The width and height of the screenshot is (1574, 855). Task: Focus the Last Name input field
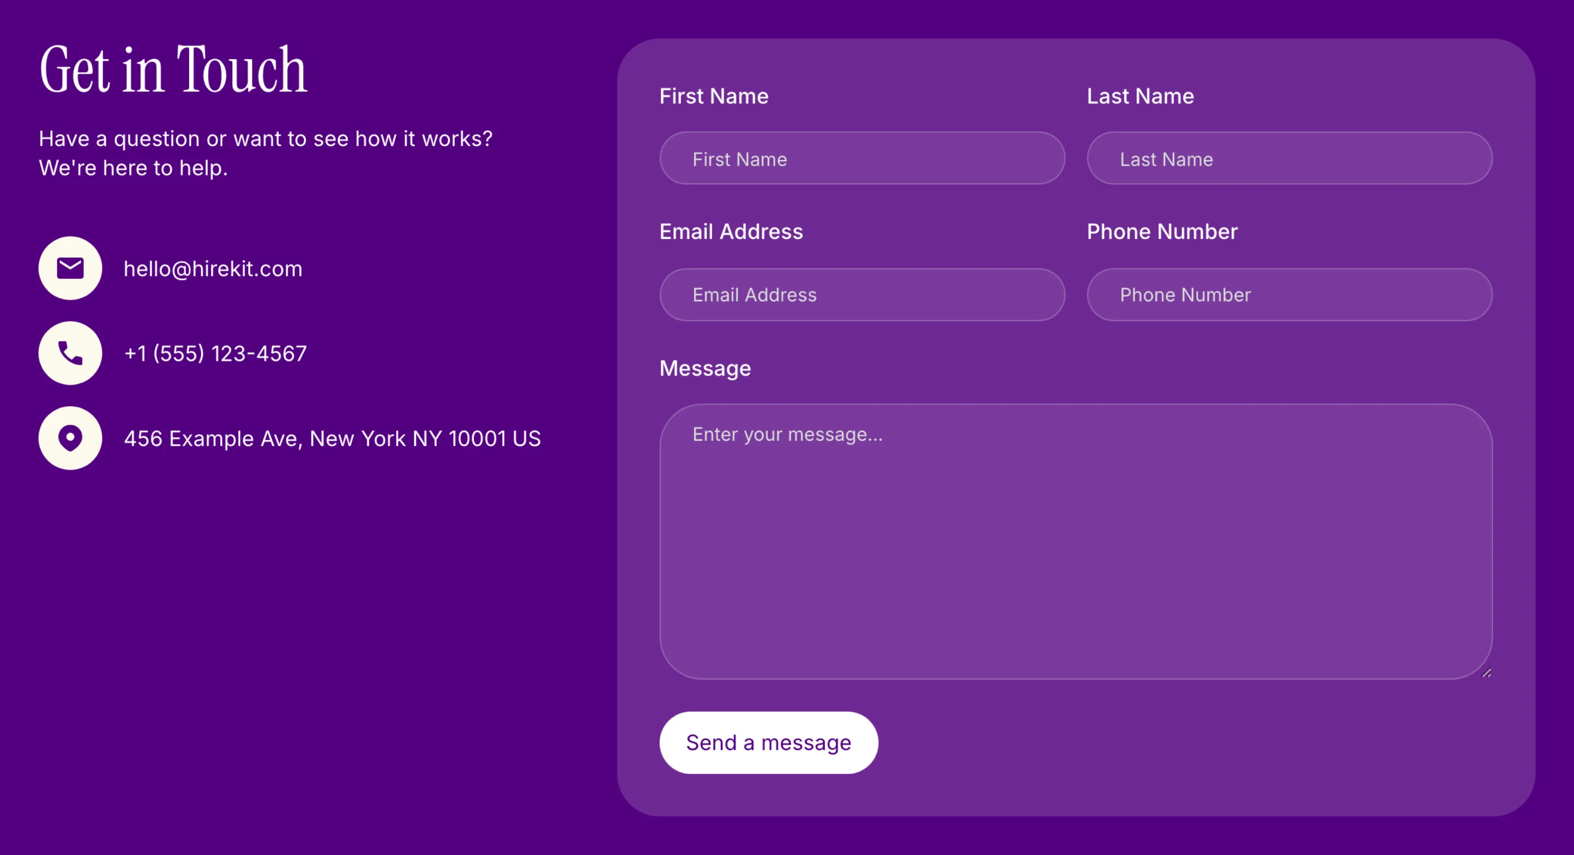[x=1289, y=159]
